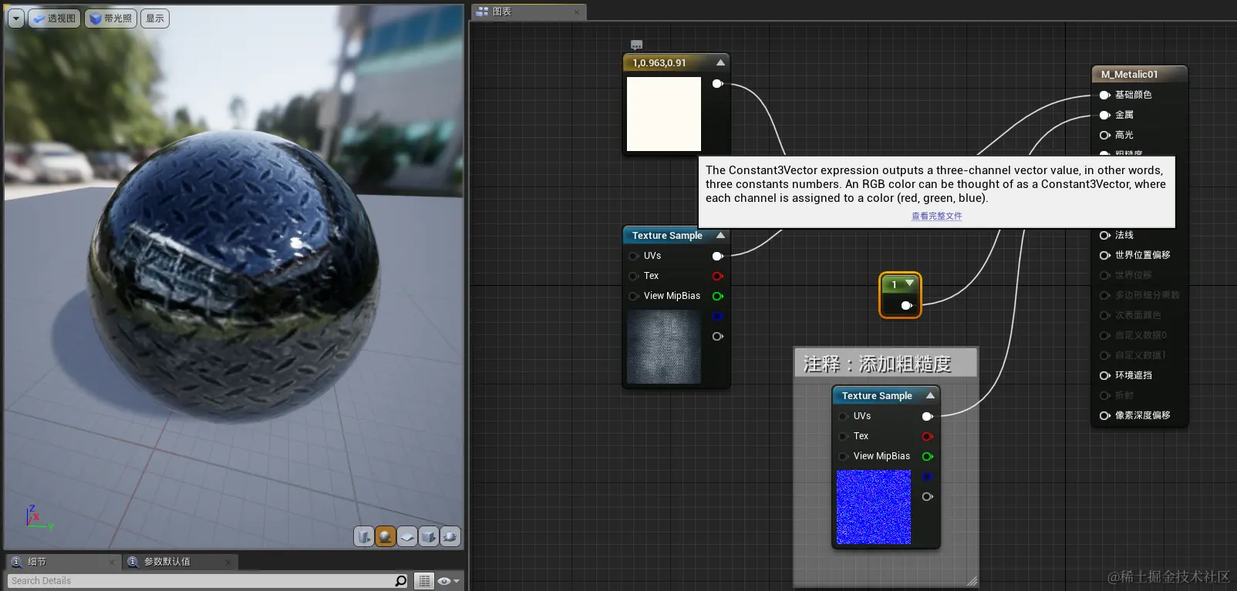Click the 世界位置偏移 input pin
The image size is (1237, 591).
pyautogui.click(x=1104, y=255)
